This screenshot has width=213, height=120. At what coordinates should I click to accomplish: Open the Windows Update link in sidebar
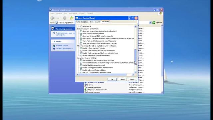[x=62, y=46]
